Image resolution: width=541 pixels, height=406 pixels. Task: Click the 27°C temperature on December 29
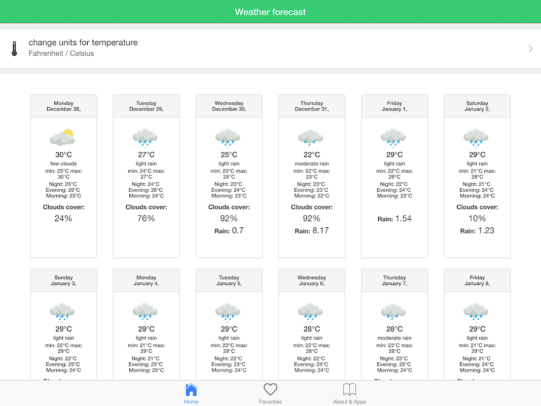coord(147,155)
